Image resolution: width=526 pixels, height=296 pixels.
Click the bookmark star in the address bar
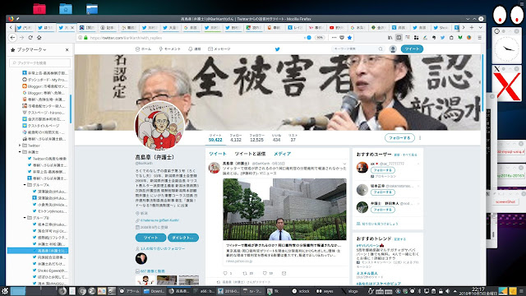coord(349,38)
